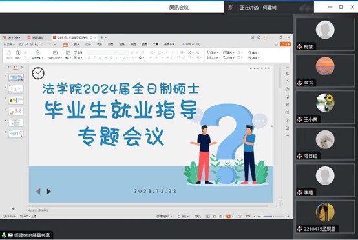Select the third slide thumbnail
This screenshot has height=240, width=358.
pos(16,100)
